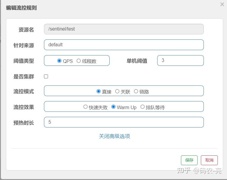Save the rule with 保存 button

click(189, 160)
